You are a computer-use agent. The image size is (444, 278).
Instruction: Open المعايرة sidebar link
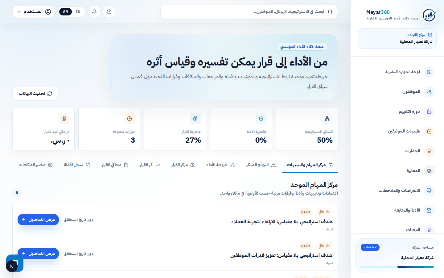click(x=397, y=171)
